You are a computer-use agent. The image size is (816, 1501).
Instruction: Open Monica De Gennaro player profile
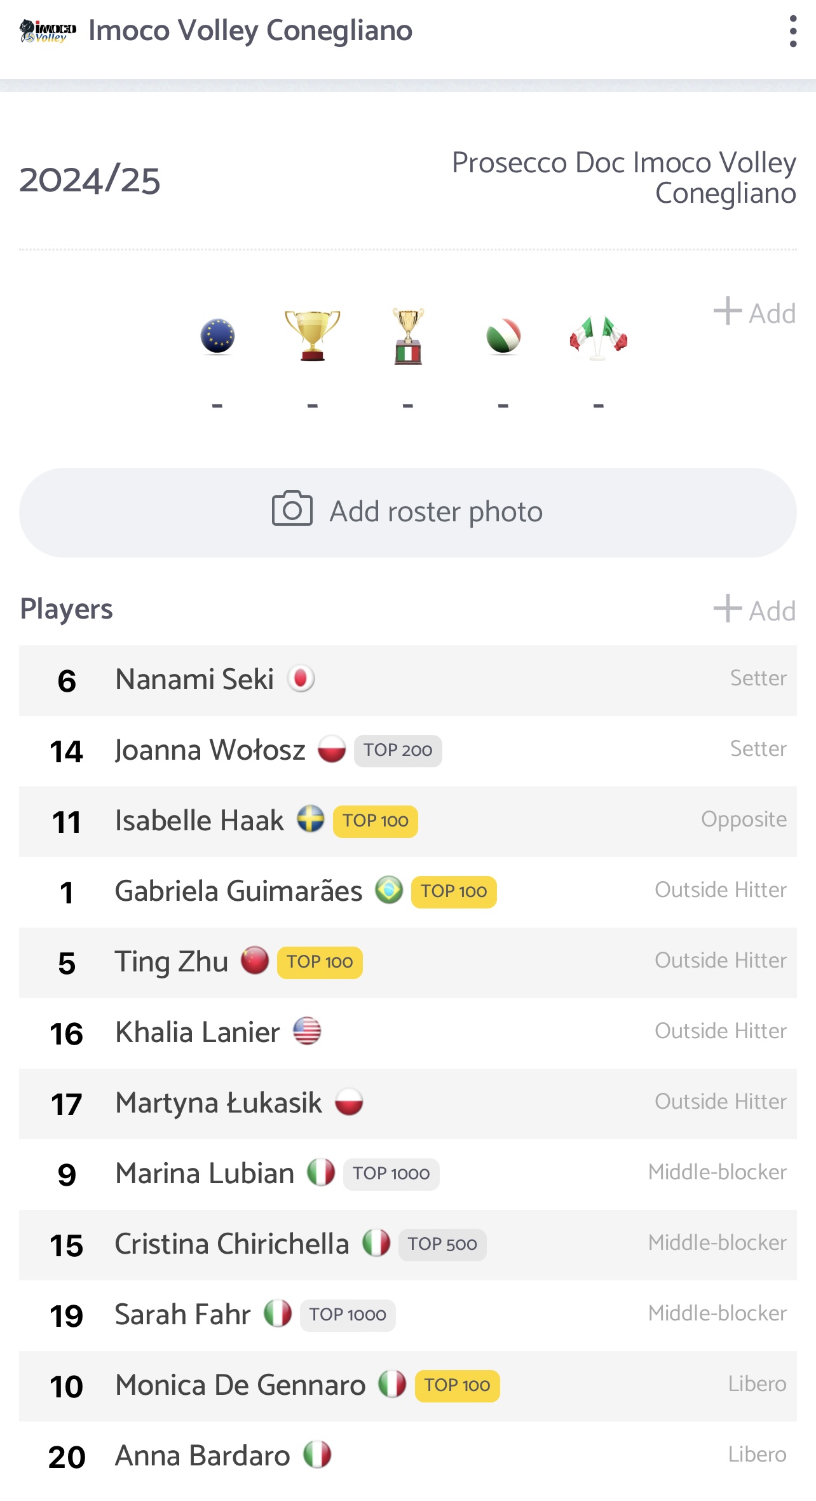coord(408,1386)
